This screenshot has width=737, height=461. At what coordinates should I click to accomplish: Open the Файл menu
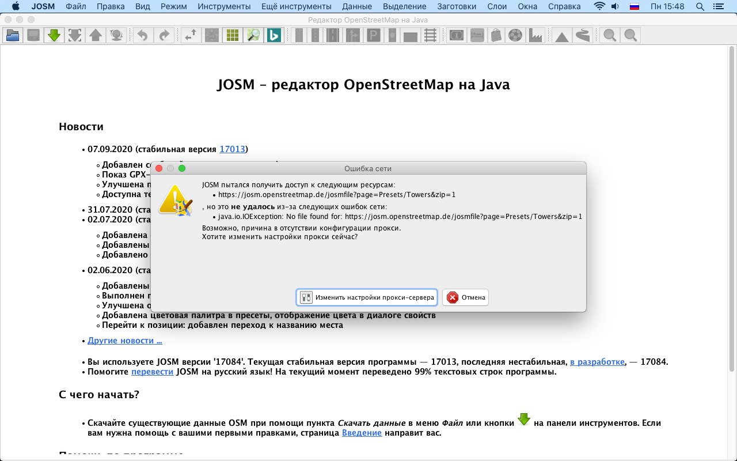[x=76, y=6]
